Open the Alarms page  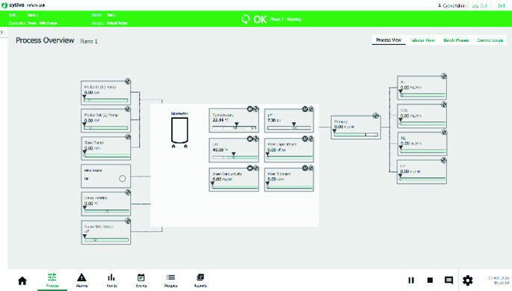81,281
